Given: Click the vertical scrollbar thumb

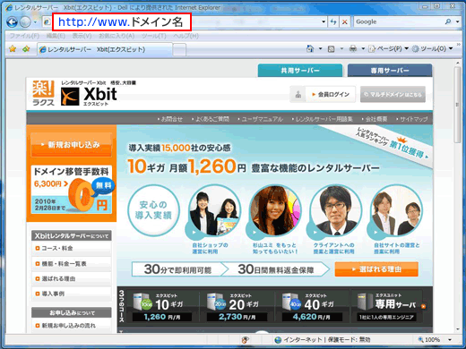Looking at the screenshot, I should coord(457,105).
